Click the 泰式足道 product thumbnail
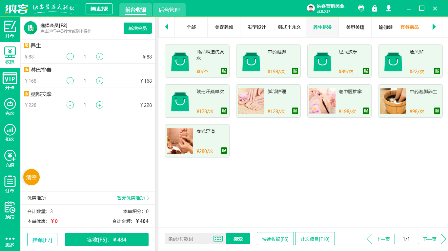 (180, 141)
